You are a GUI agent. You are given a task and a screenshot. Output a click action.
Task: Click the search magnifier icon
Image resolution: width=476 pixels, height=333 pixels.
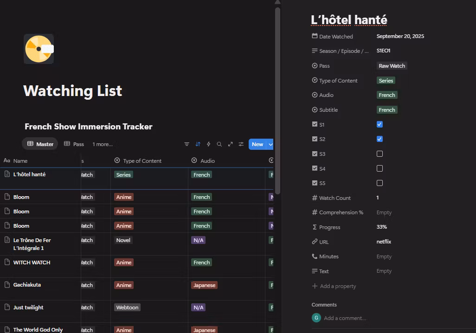pos(219,144)
